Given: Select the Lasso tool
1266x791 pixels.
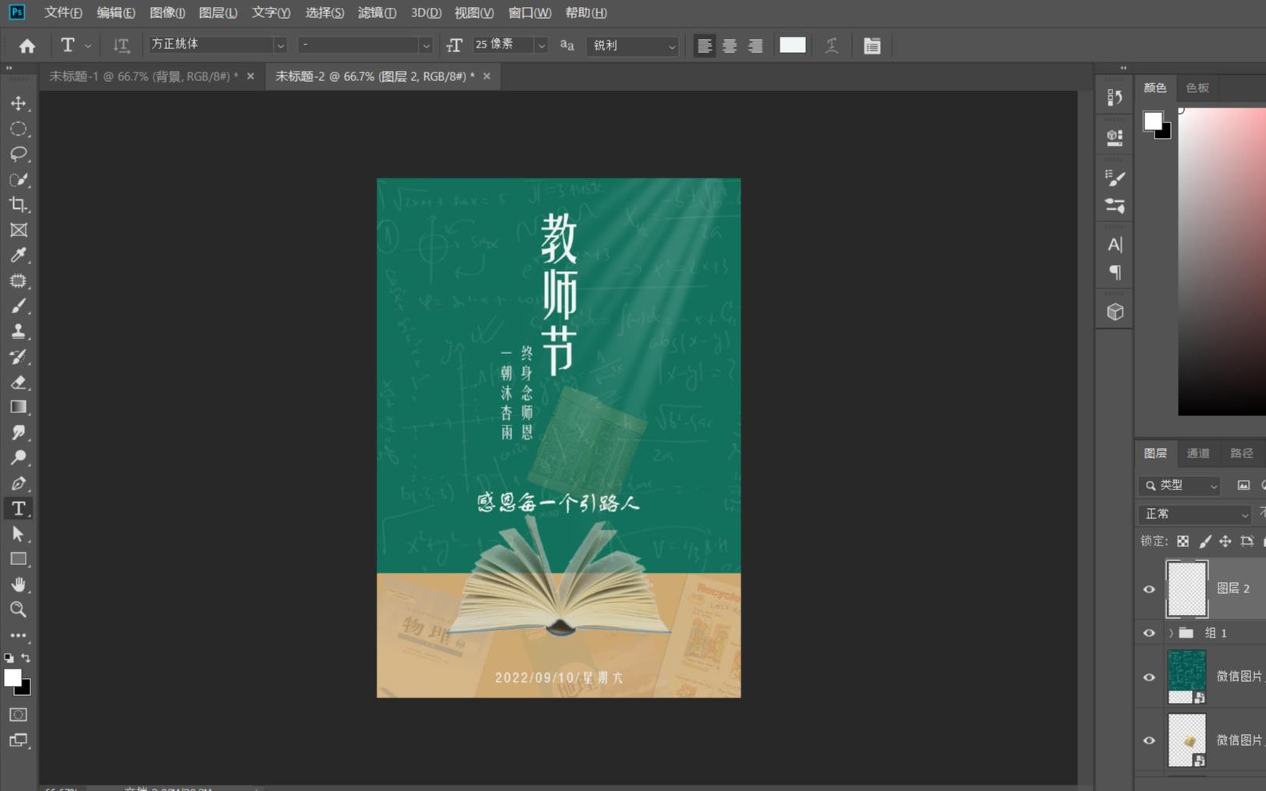Looking at the screenshot, I should [18, 154].
